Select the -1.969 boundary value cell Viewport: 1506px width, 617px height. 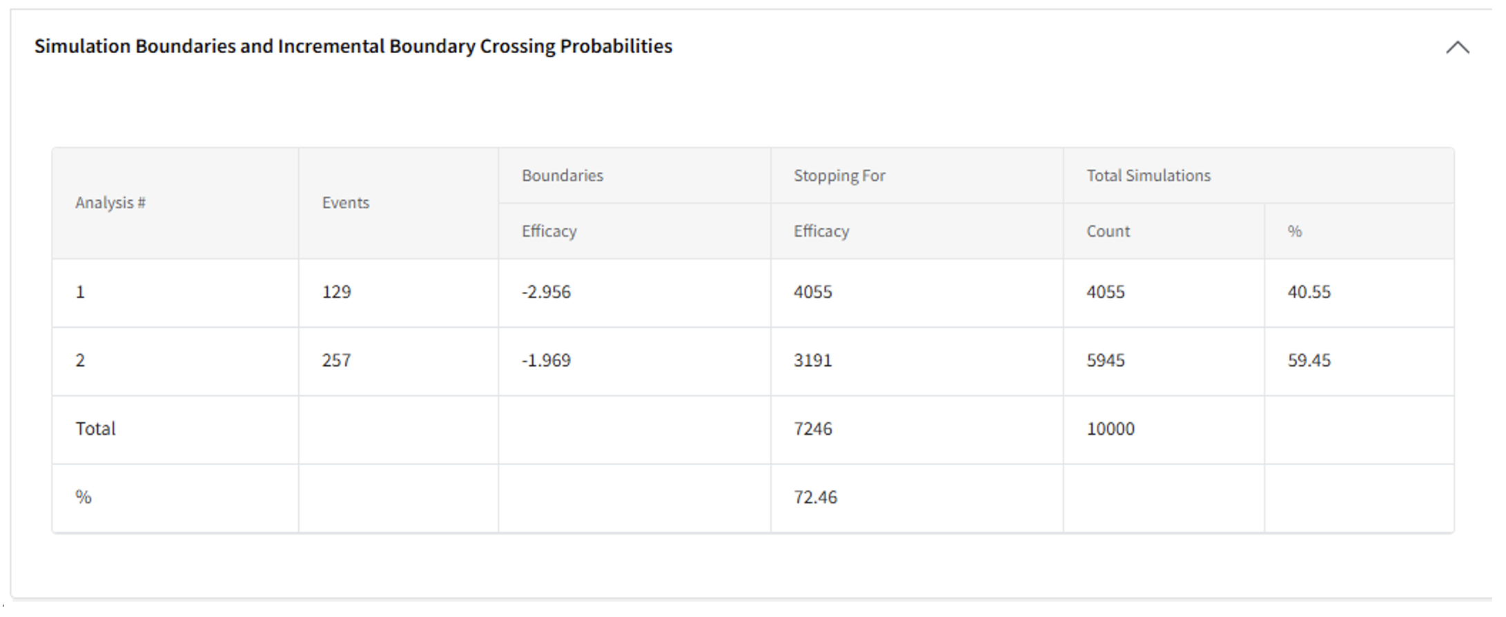[546, 360]
